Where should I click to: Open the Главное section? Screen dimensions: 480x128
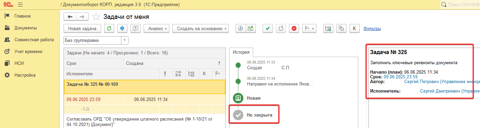tap(23, 16)
